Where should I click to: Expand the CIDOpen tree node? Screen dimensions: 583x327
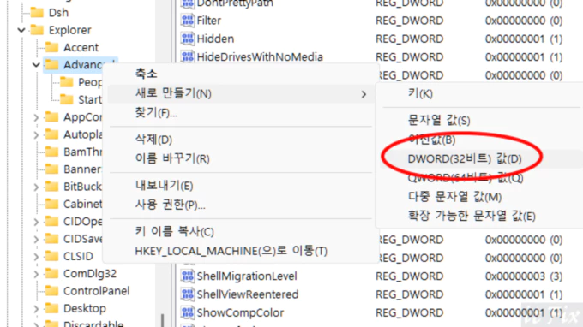pos(36,222)
